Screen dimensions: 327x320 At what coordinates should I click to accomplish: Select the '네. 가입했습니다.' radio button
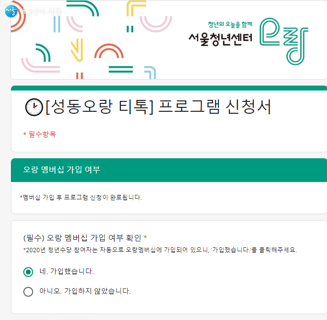coord(28,272)
